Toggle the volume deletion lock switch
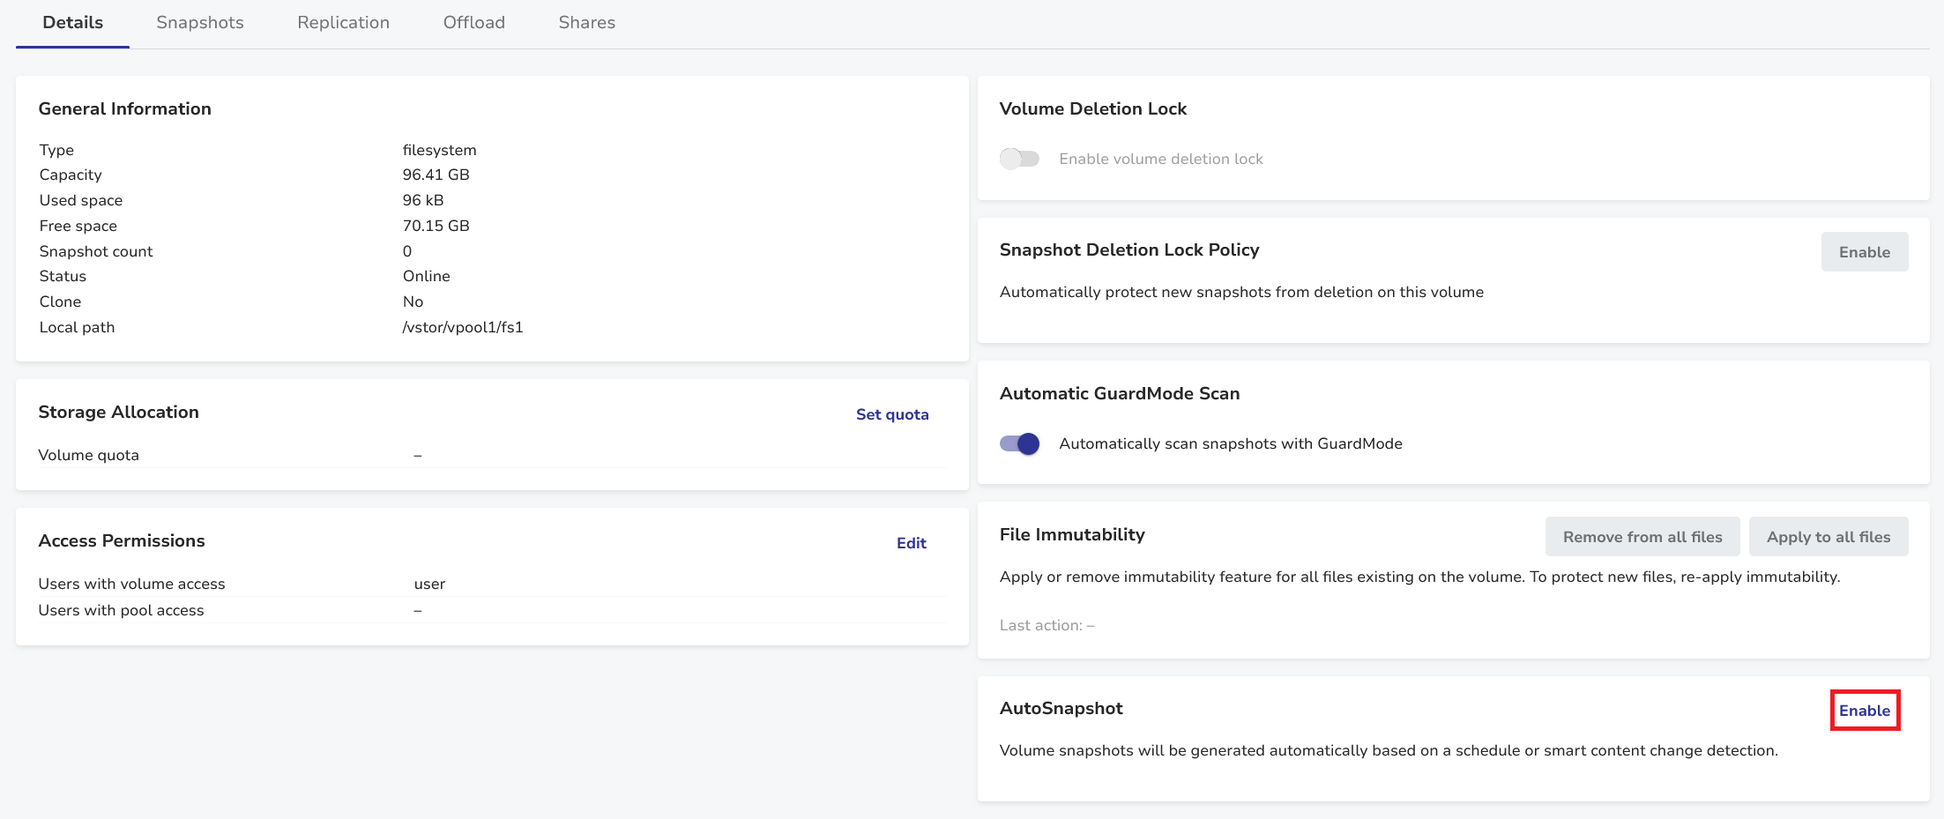 point(1019,159)
